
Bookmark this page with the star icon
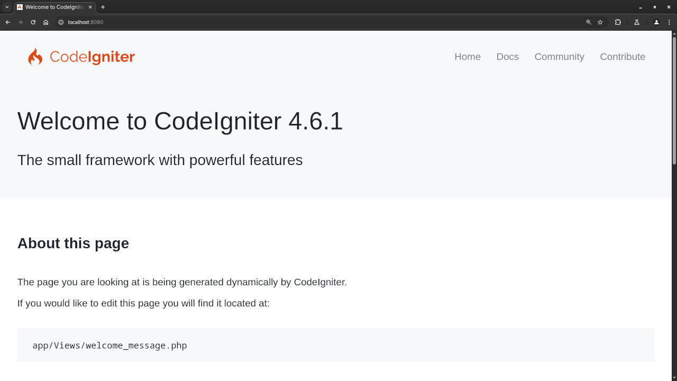(x=600, y=22)
